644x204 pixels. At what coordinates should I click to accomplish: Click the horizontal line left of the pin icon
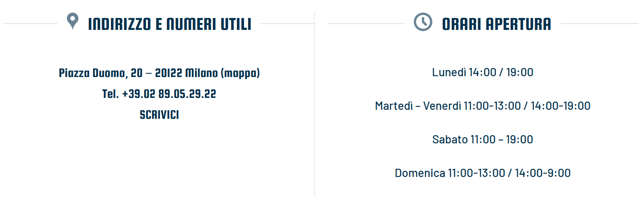[31, 24]
